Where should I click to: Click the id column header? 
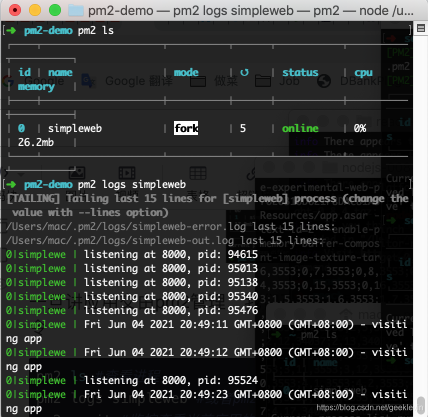click(x=24, y=72)
